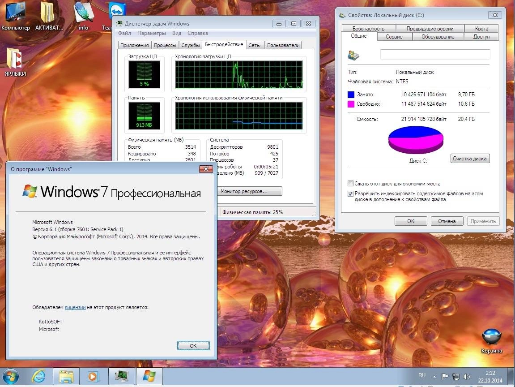Click Task Manager title bar icon
This screenshot has width=515, height=387.
[x=119, y=23]
